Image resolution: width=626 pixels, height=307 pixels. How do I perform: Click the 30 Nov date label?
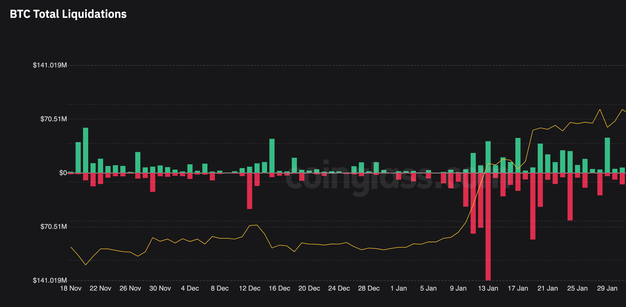point(160,288)
